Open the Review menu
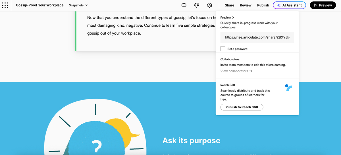341x155 pixels. pos(246,5)
